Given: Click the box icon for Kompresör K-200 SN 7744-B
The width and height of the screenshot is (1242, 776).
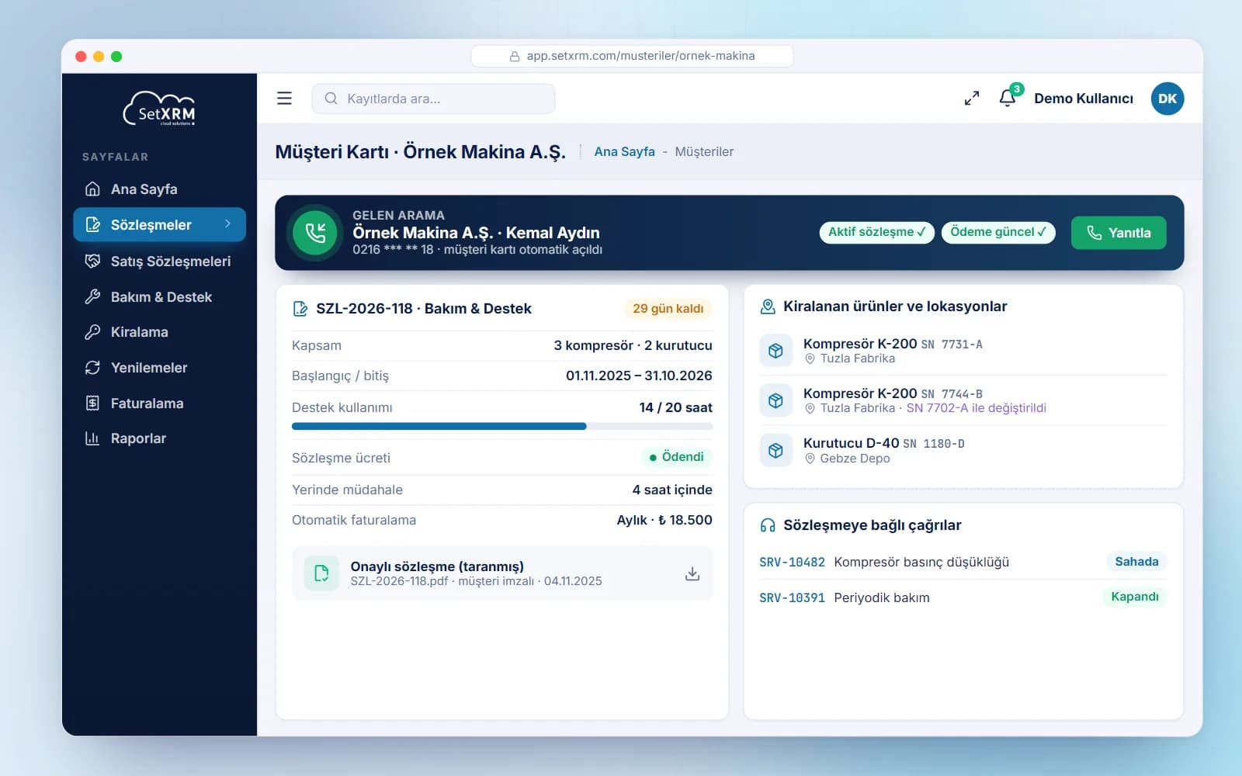Looking at the screenshot, I should [x=775, y=400].
